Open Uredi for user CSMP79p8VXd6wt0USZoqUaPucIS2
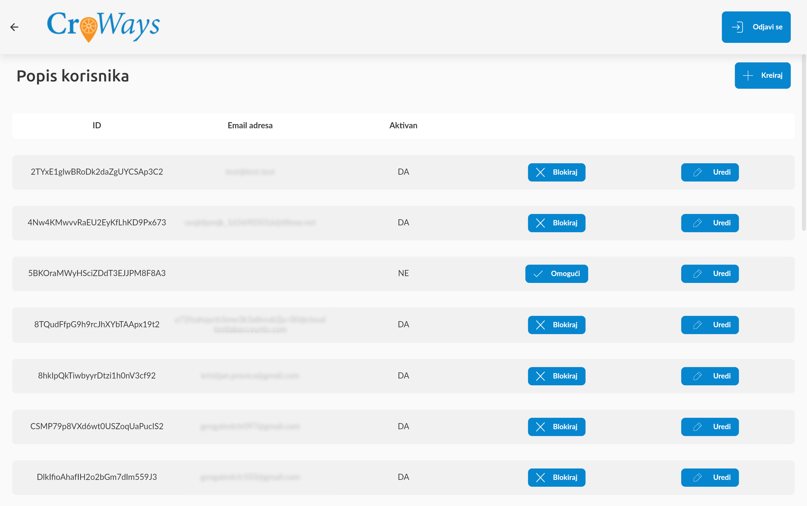807x506 pixels. (710, 427)
